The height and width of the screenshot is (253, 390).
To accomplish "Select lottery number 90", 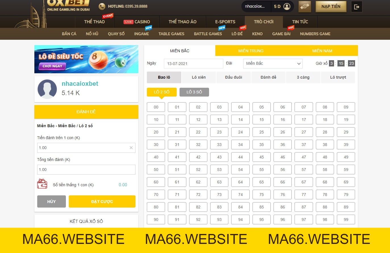I will pos(156,219).
